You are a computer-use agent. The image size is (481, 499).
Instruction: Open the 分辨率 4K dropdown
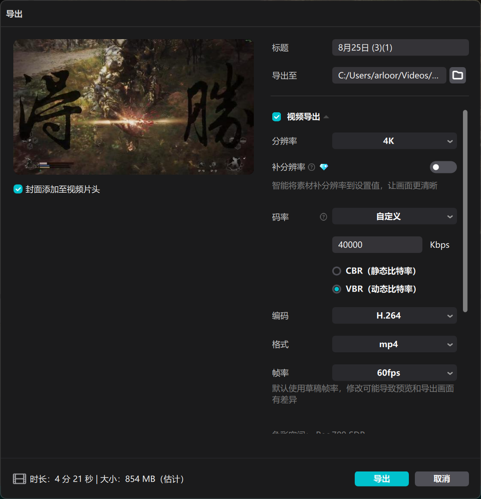(394, 141)
